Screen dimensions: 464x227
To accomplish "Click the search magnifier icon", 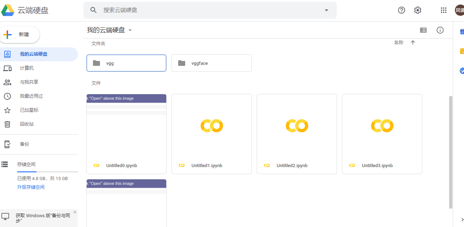I will [93, 10].
